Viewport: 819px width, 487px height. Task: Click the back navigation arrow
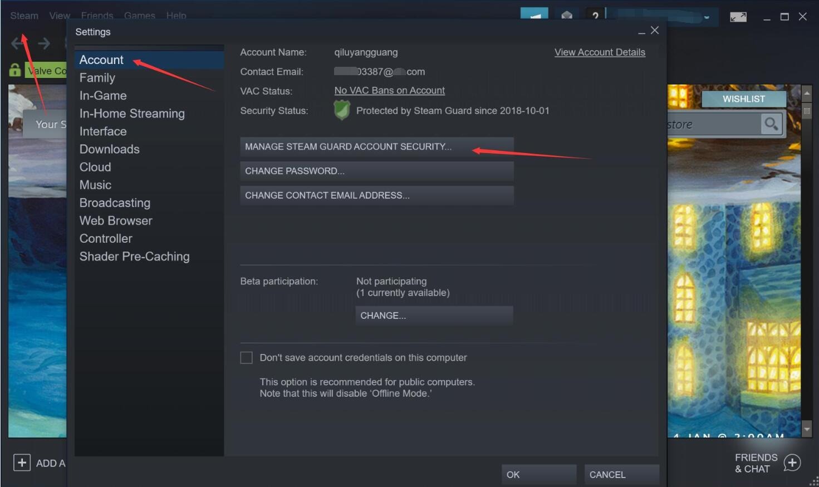point(18,43)
